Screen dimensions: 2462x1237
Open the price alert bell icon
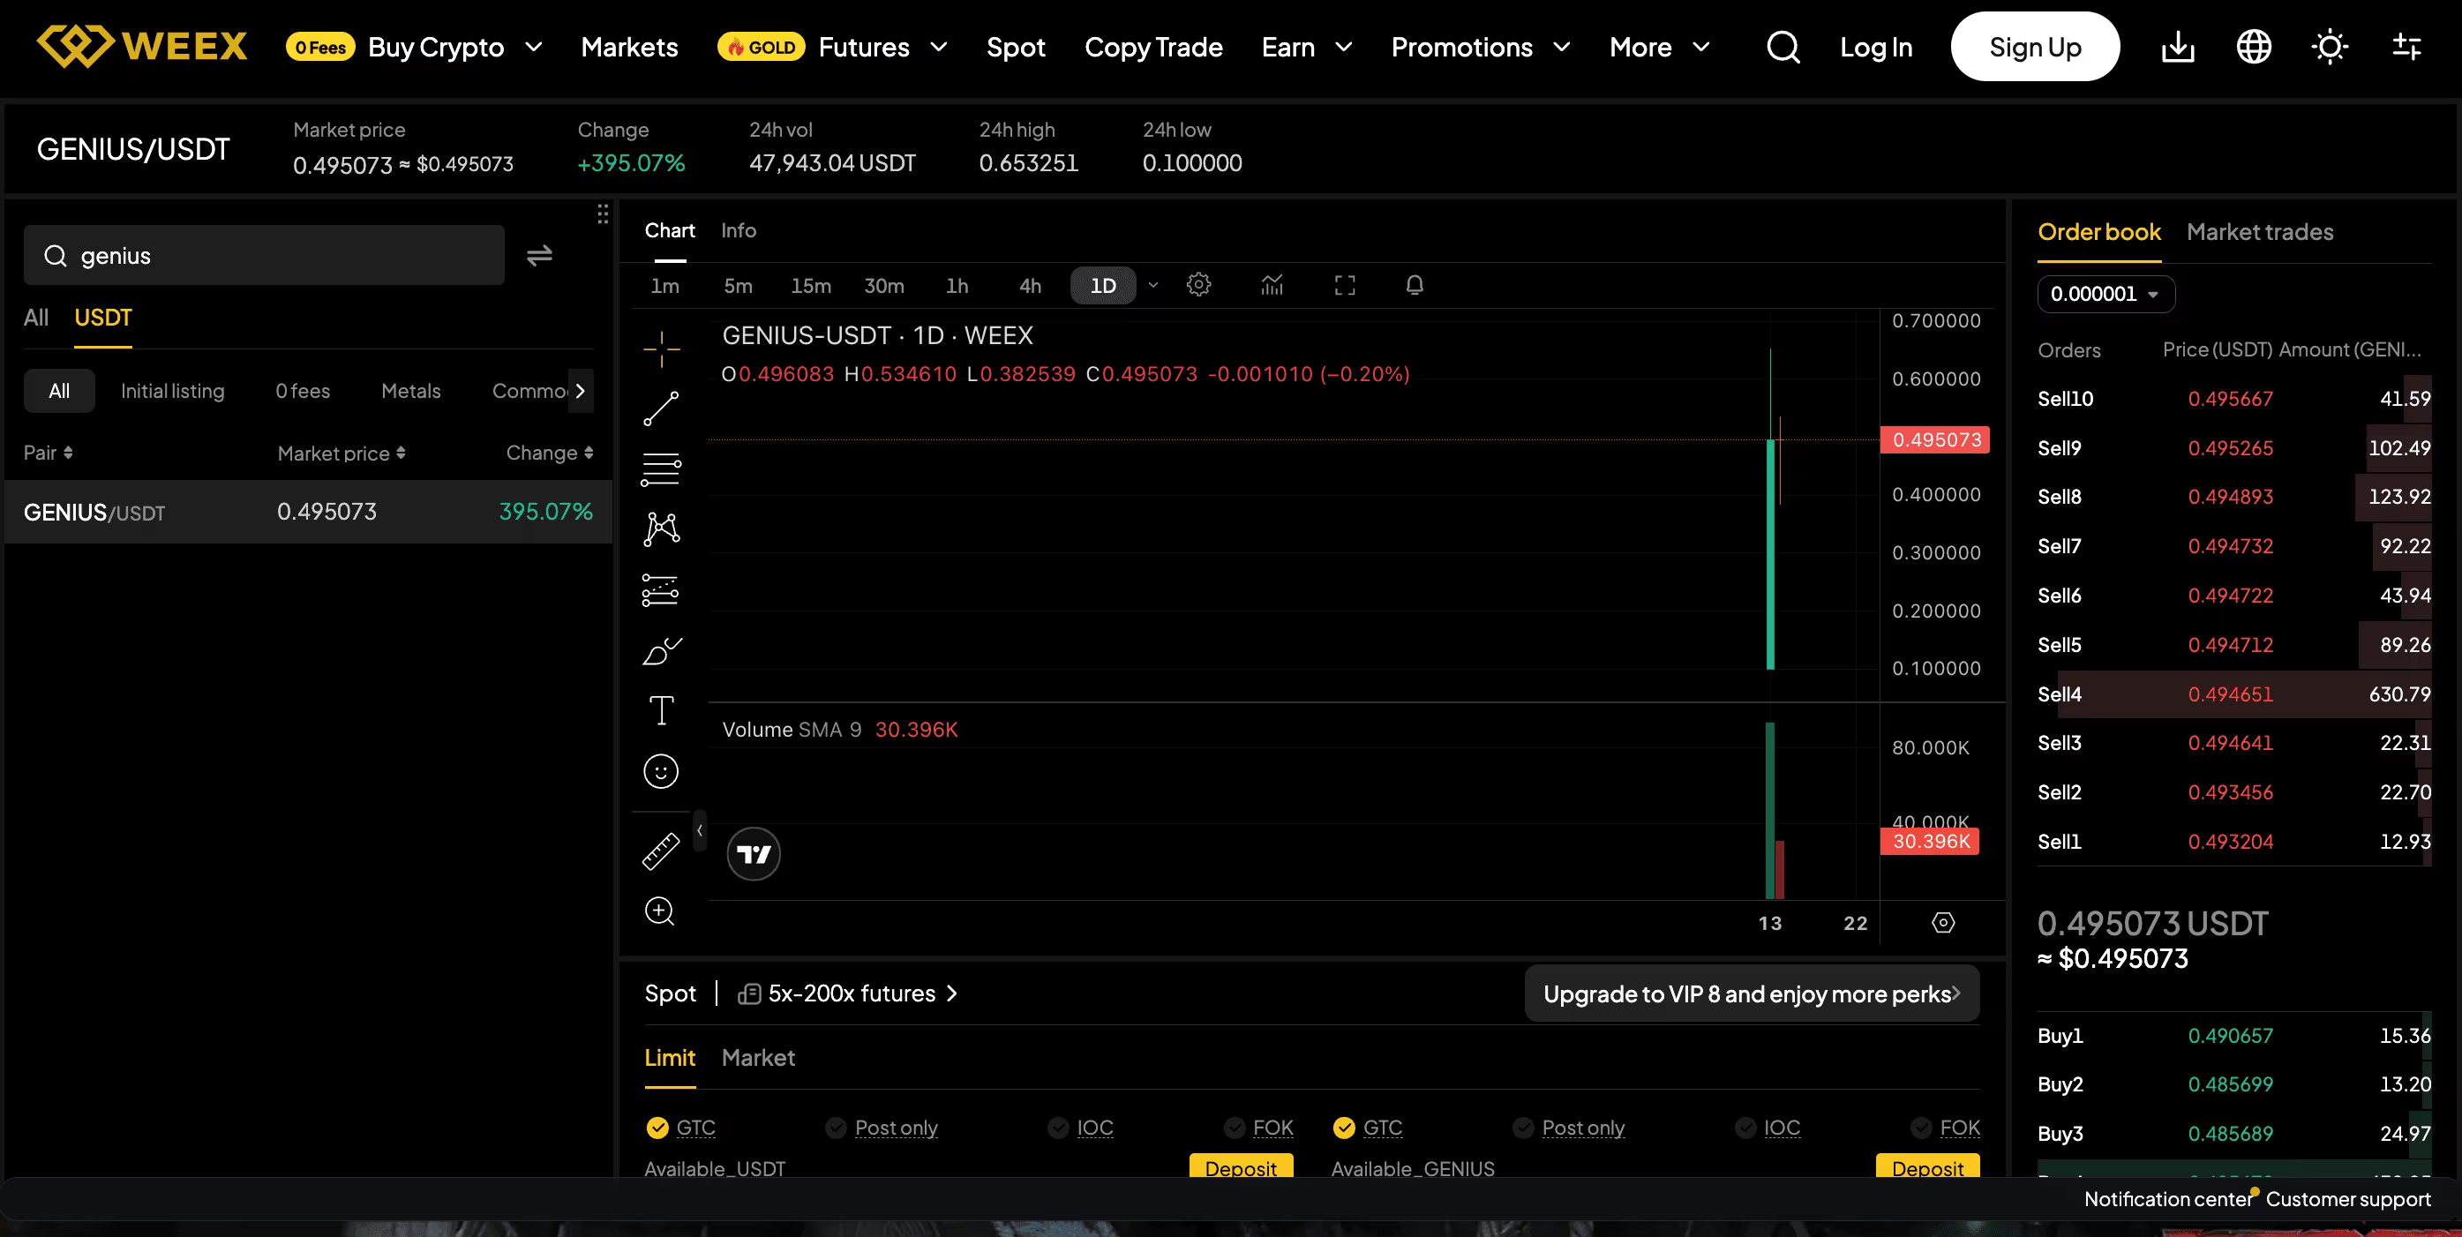coord(1415,285)
